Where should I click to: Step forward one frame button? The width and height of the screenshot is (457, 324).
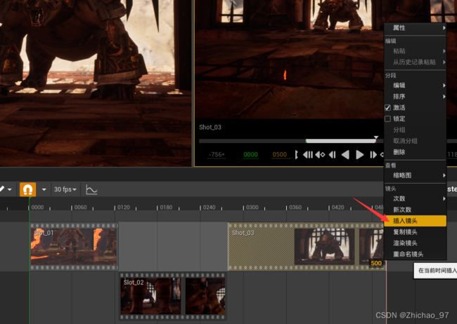pyautogui.click(x=373, y=155)
